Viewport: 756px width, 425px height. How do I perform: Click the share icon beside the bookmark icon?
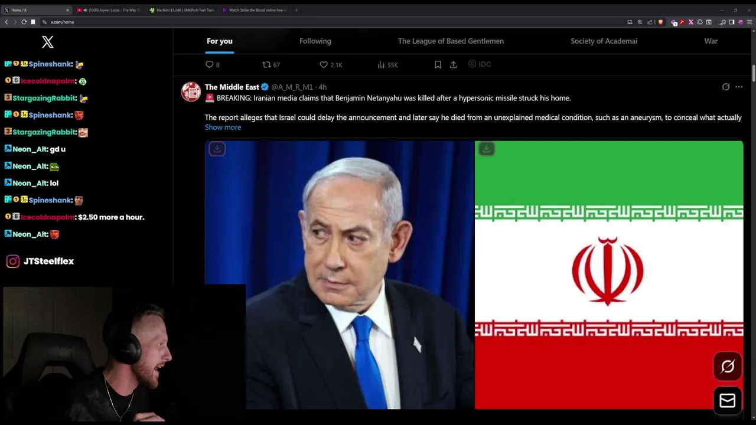(453, 64)
